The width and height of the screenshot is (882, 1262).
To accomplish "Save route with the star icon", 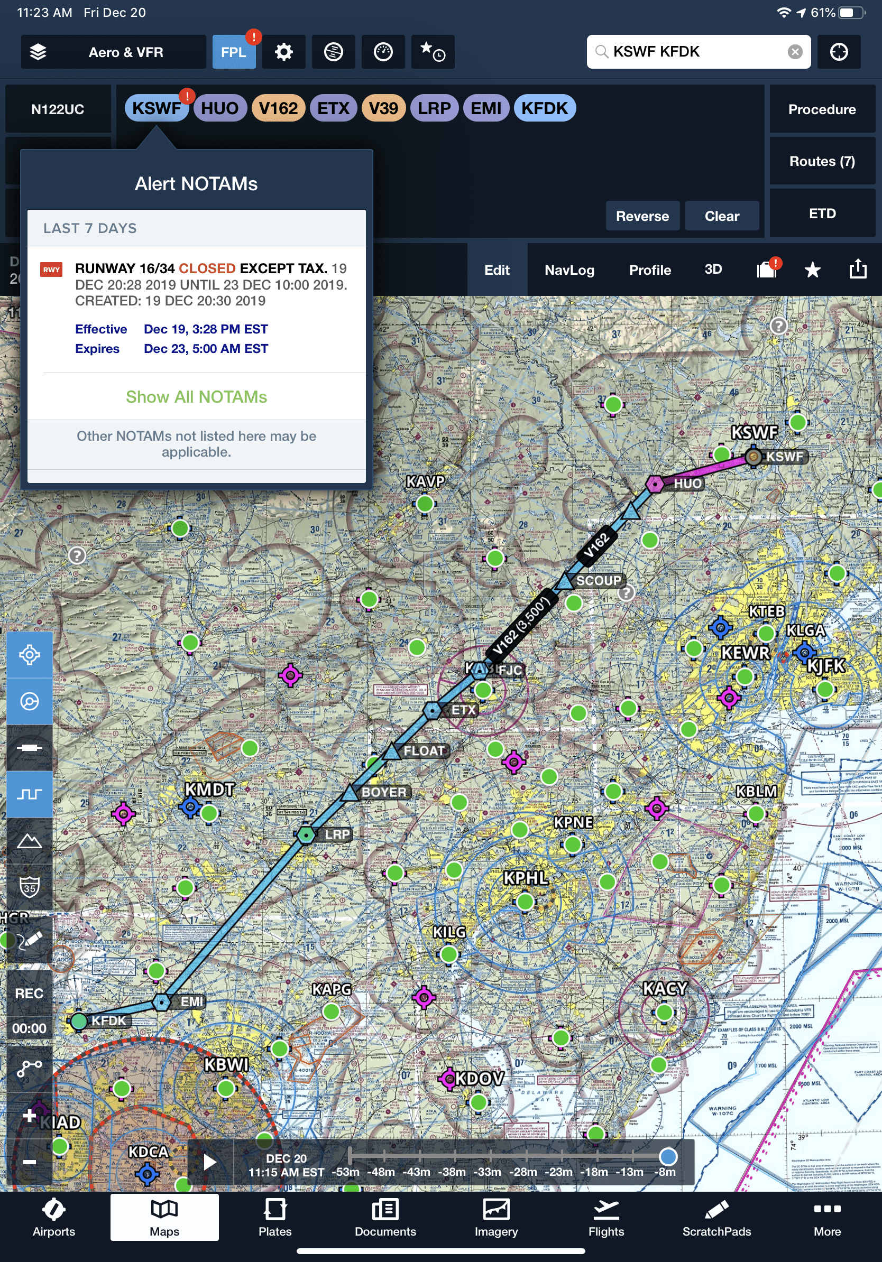I will [x=812, y=270].
